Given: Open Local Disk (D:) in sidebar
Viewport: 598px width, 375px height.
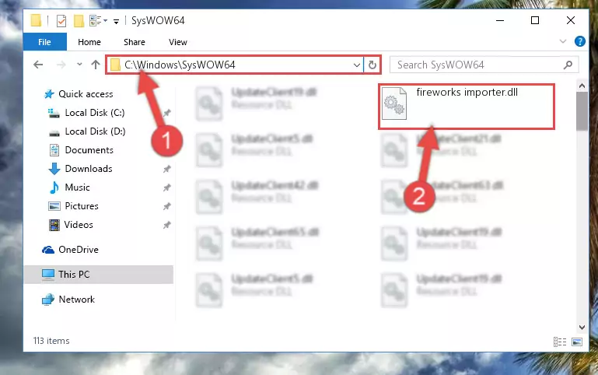Looking at the screenshot, I should (95, 131).
